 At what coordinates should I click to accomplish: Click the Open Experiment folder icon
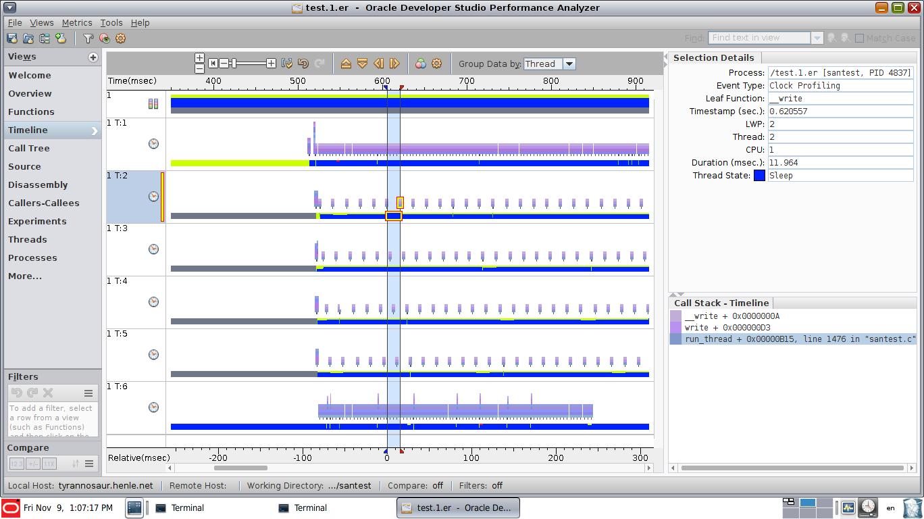[x=28, y=39]
